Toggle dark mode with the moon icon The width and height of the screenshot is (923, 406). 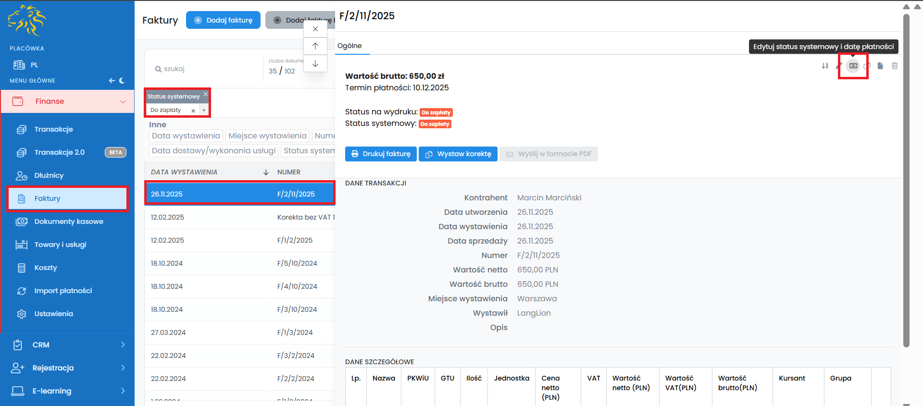(122, 81)
